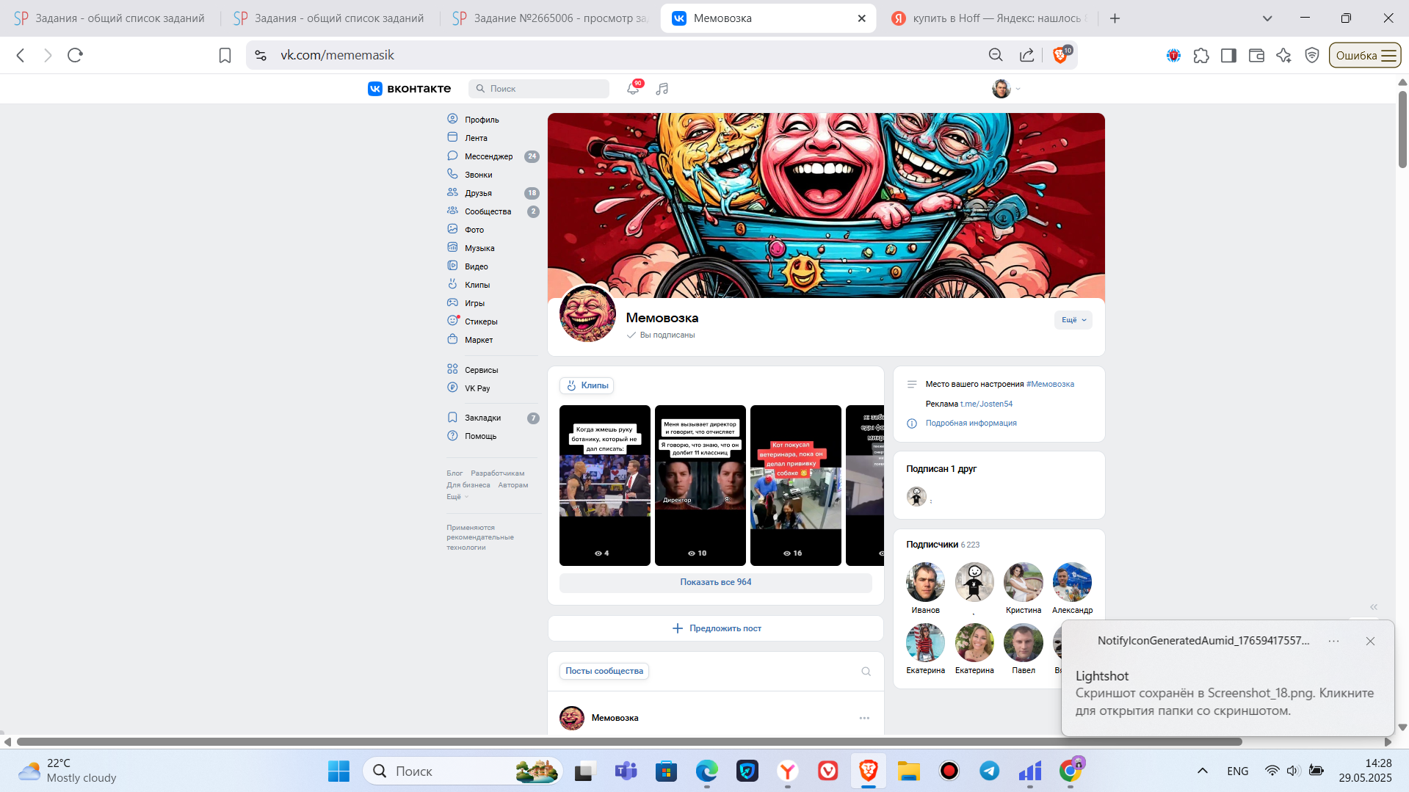Open the t.me/Josten54 link

pos(986,404)
